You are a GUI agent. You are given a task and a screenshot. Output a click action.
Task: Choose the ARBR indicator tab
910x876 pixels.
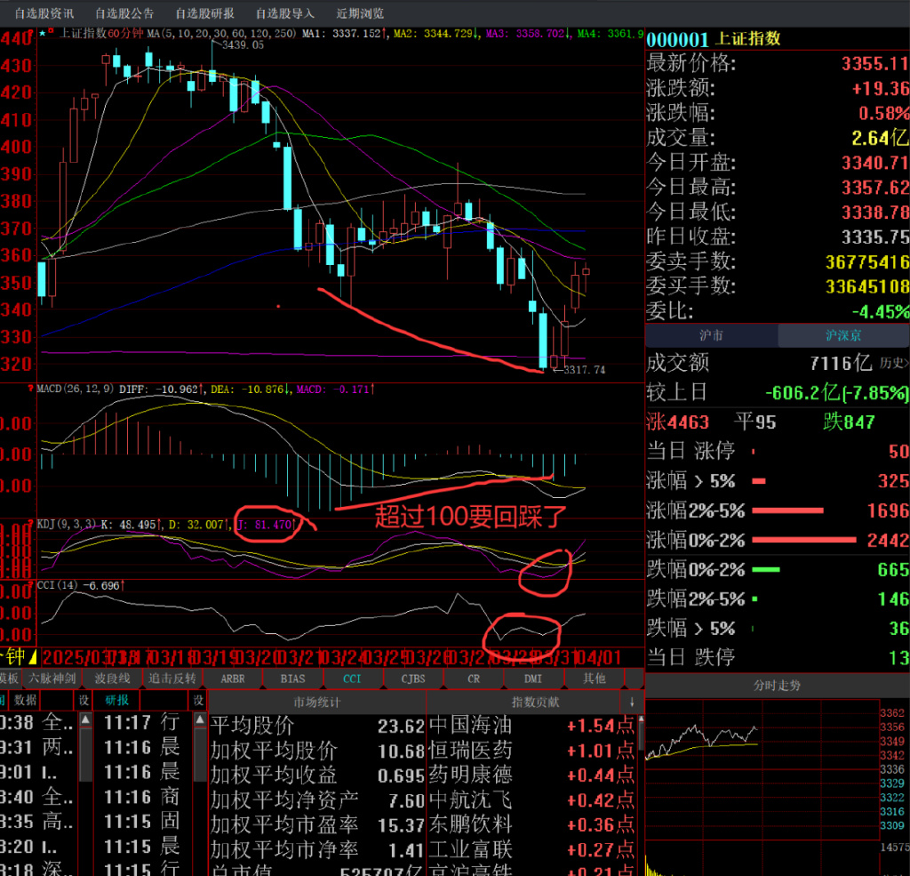point(233,679)
